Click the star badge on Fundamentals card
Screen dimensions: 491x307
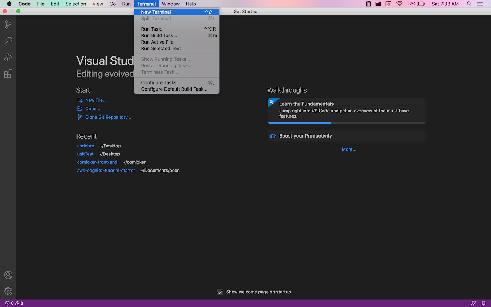271,102
